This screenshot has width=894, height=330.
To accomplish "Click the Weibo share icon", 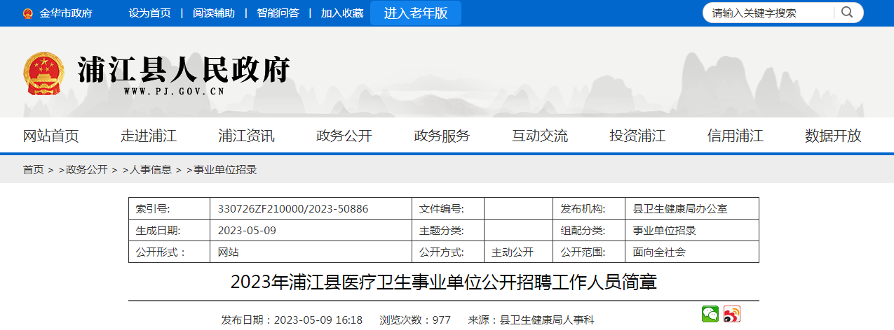I will click(732, 315).
